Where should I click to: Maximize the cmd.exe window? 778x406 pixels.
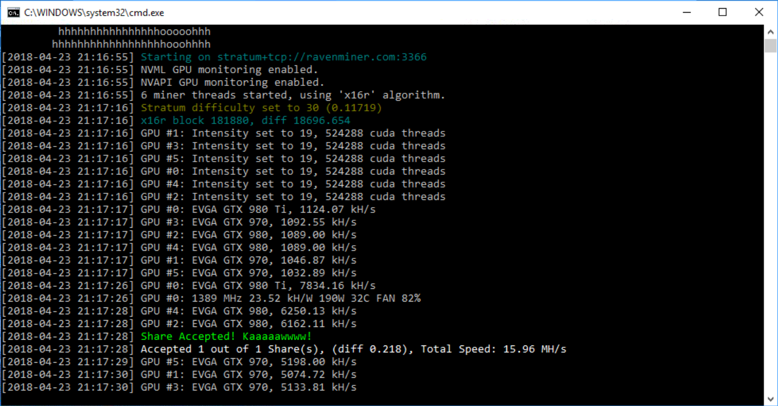pyautogui.click(x=723, y=12)
